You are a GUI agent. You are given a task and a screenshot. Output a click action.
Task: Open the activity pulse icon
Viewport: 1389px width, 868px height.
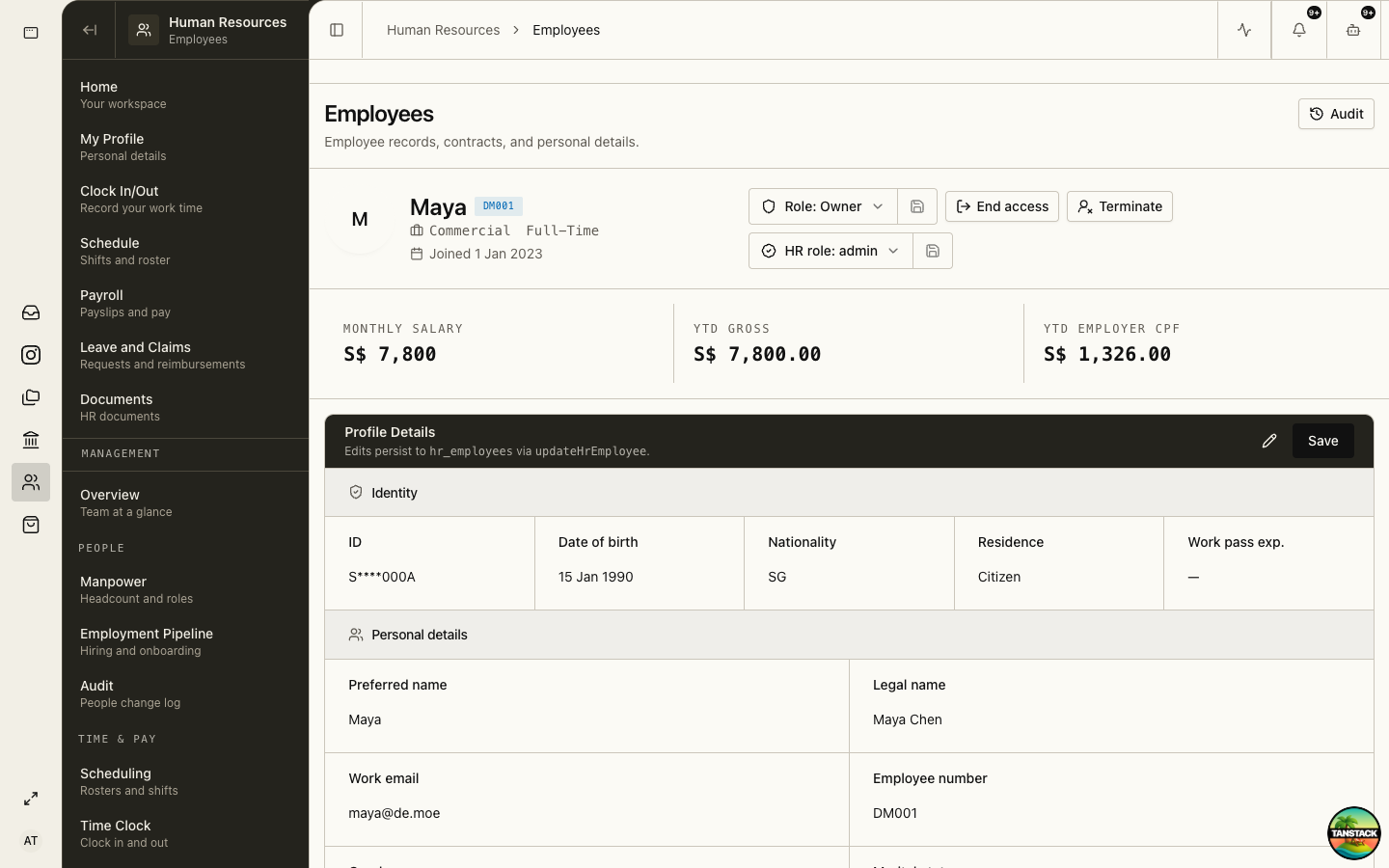pyautogui.click(x=1244, y=30)
